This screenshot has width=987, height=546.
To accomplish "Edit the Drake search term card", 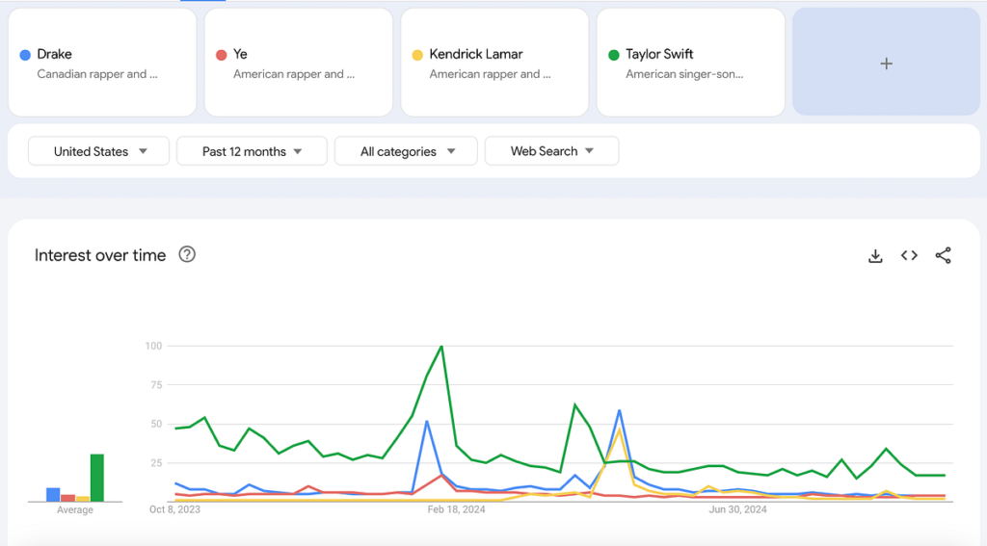I will pos(102,63).
